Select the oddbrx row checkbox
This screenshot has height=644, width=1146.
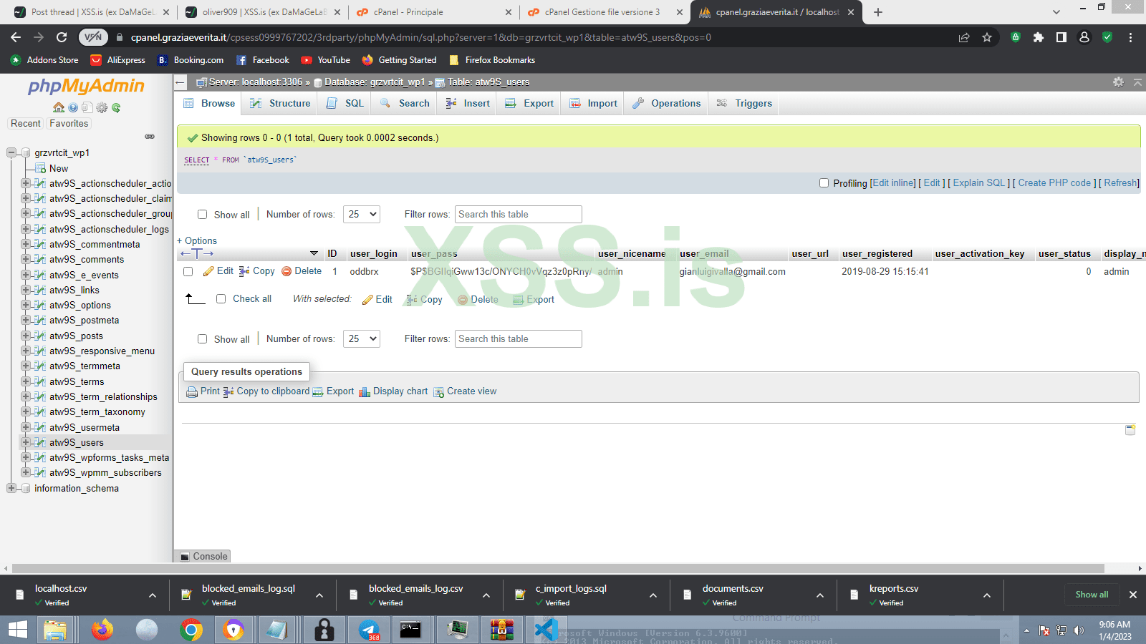pyautogui.click(x=188, y=272)
